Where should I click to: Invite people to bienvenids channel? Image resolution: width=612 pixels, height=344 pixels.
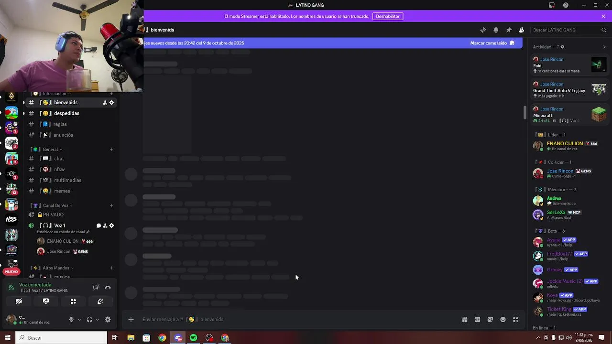coord(105,103)
